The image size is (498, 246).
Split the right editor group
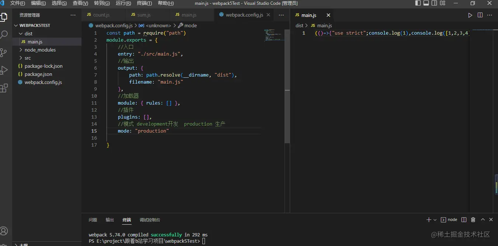480,15
